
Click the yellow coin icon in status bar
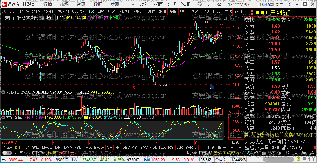coord(298,159)
